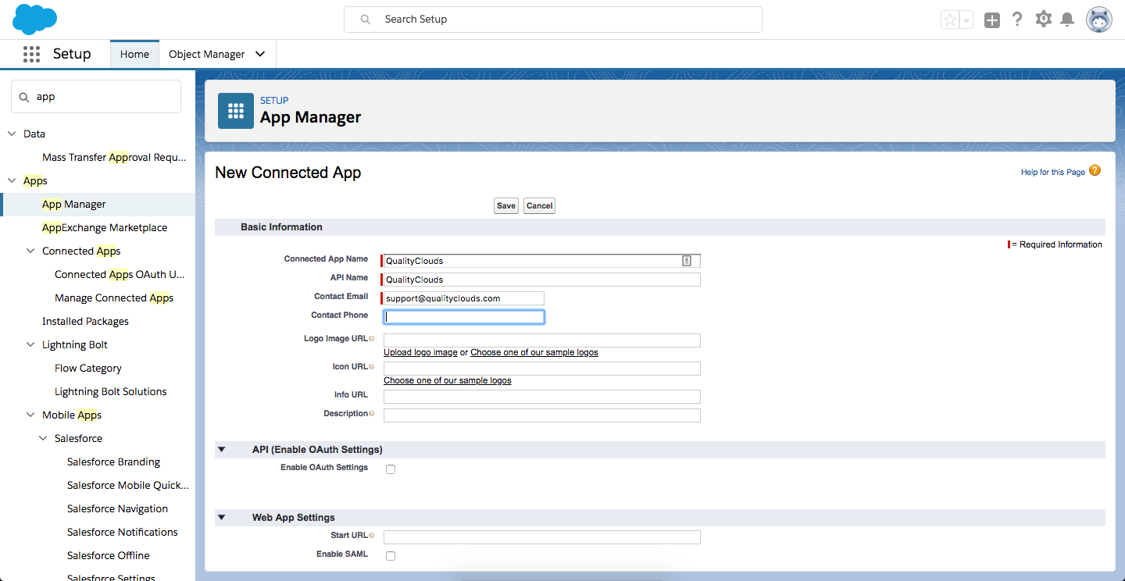Open Salesforce Navigation settings
Image resolution: width=1125 pixels, height=581 pixels.
click(117, 508)
